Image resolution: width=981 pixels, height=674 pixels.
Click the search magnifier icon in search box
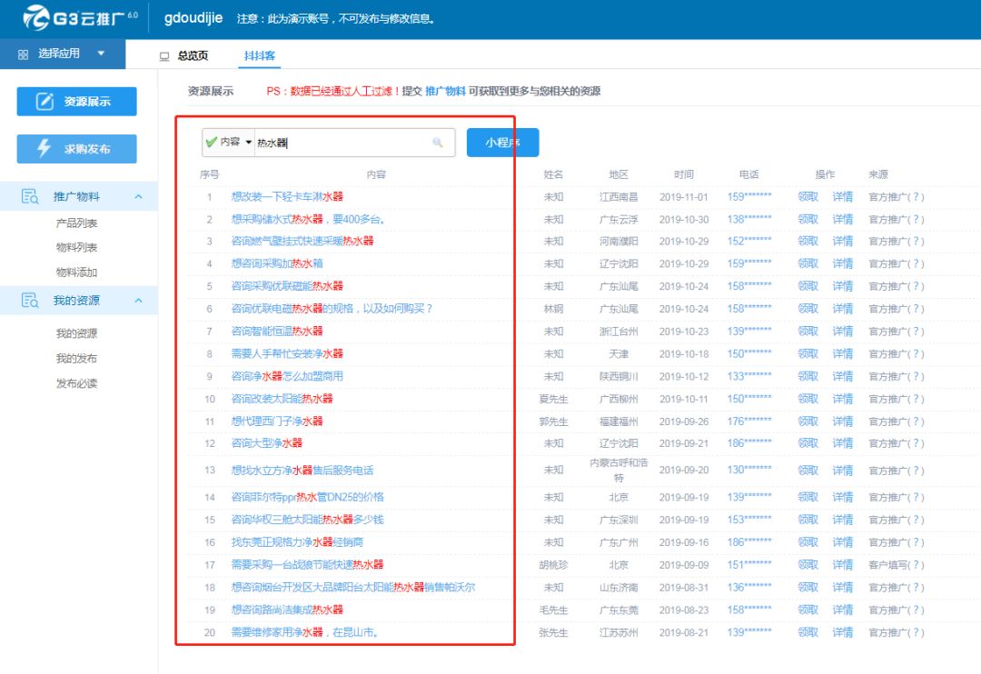438,143
